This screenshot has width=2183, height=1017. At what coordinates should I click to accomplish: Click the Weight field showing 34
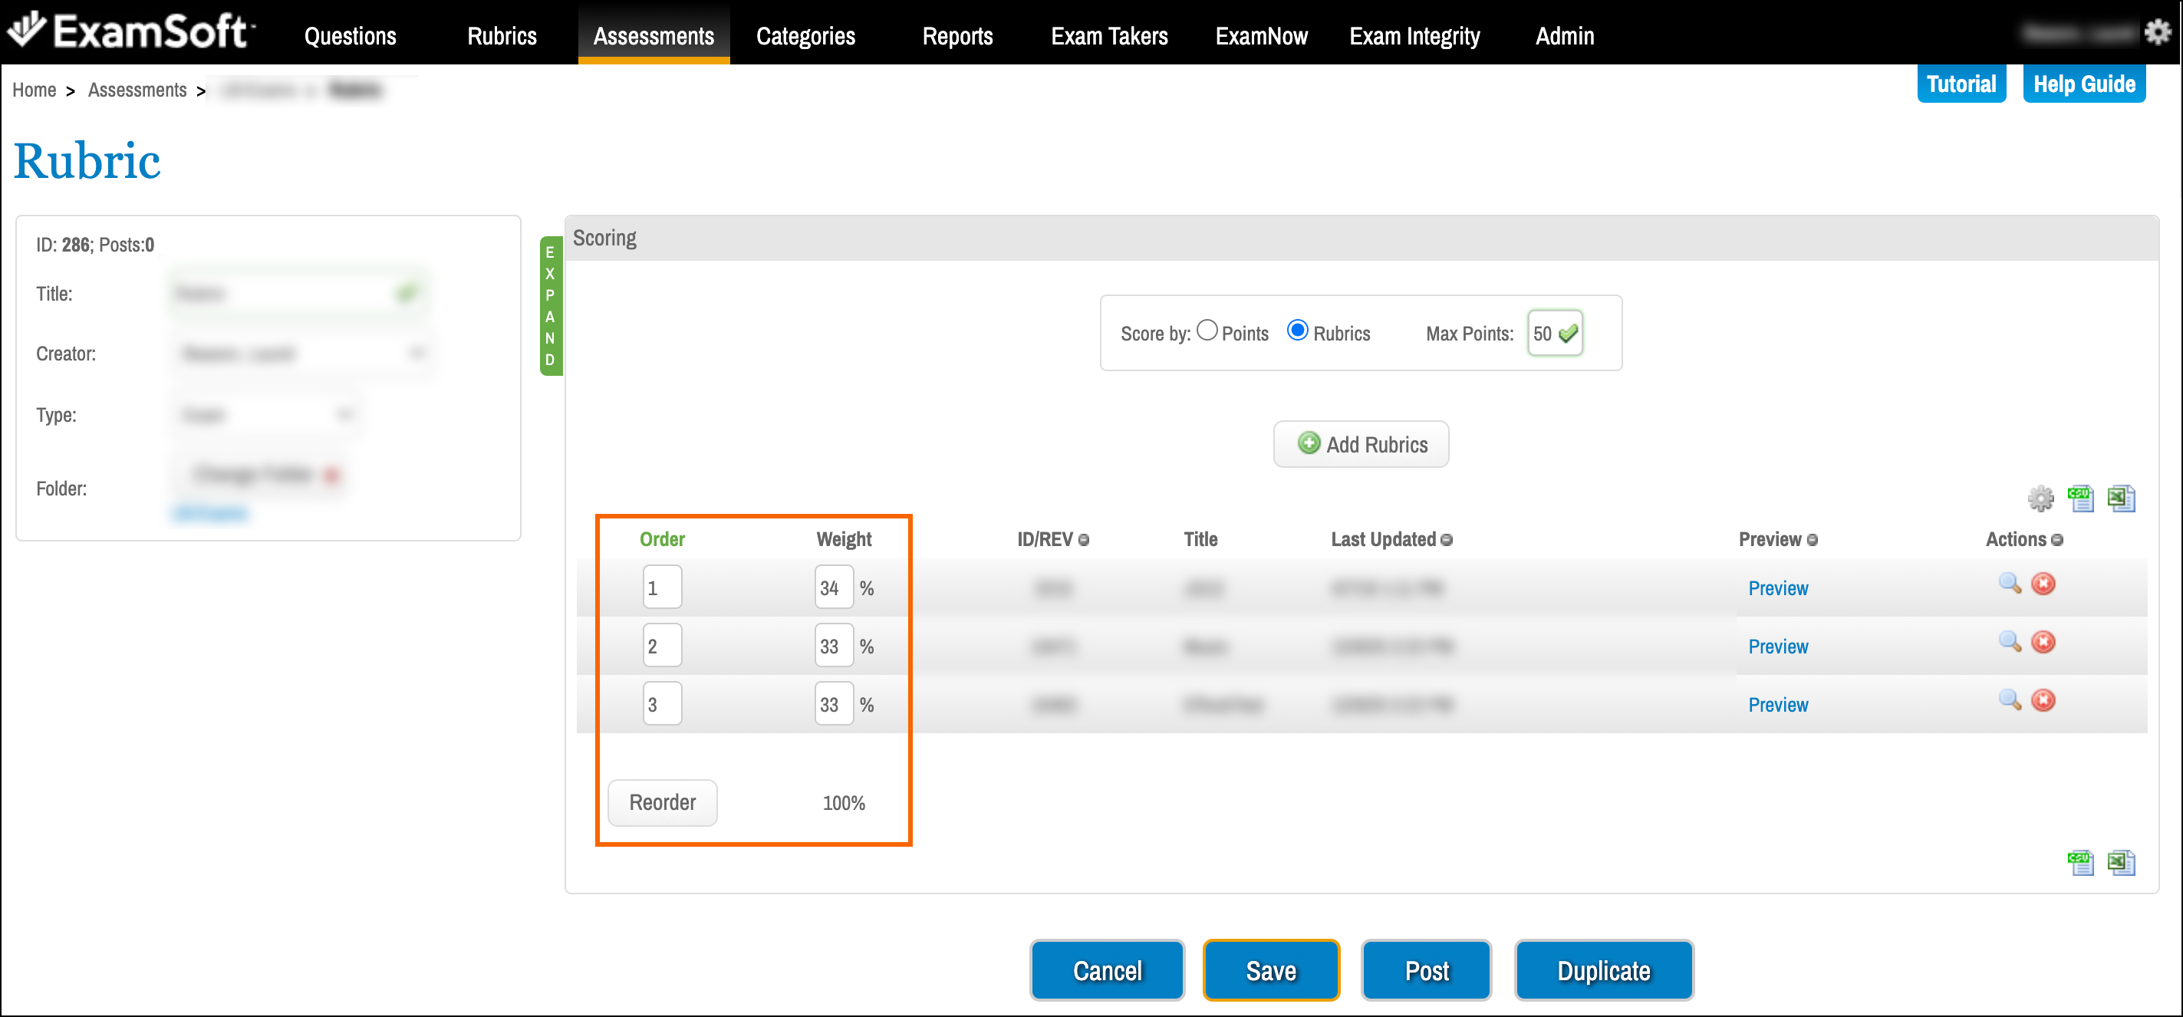tap(833, 587)
